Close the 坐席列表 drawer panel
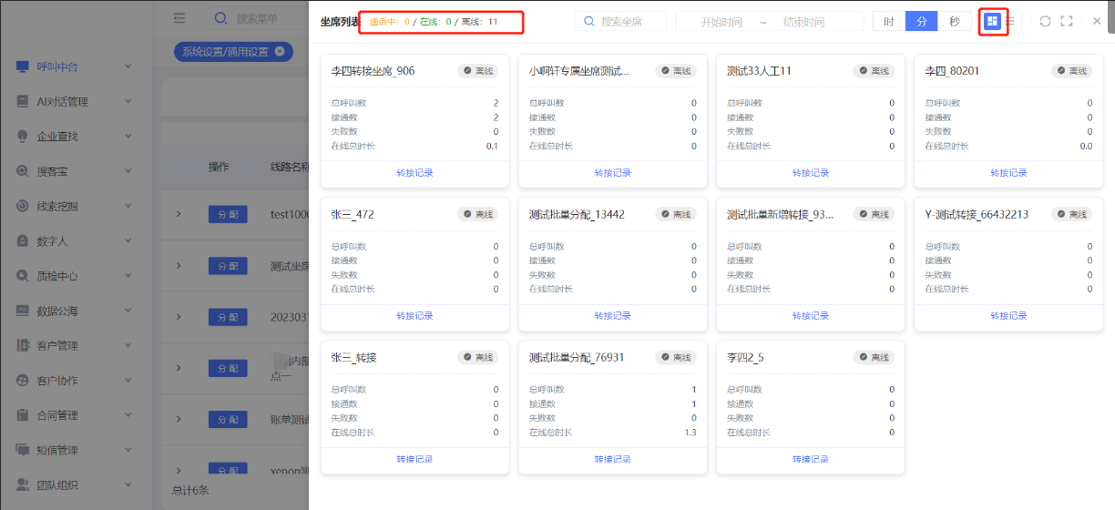This screenshot has height=510, width=1115. pyautogui.click(x=1097, y=21)
